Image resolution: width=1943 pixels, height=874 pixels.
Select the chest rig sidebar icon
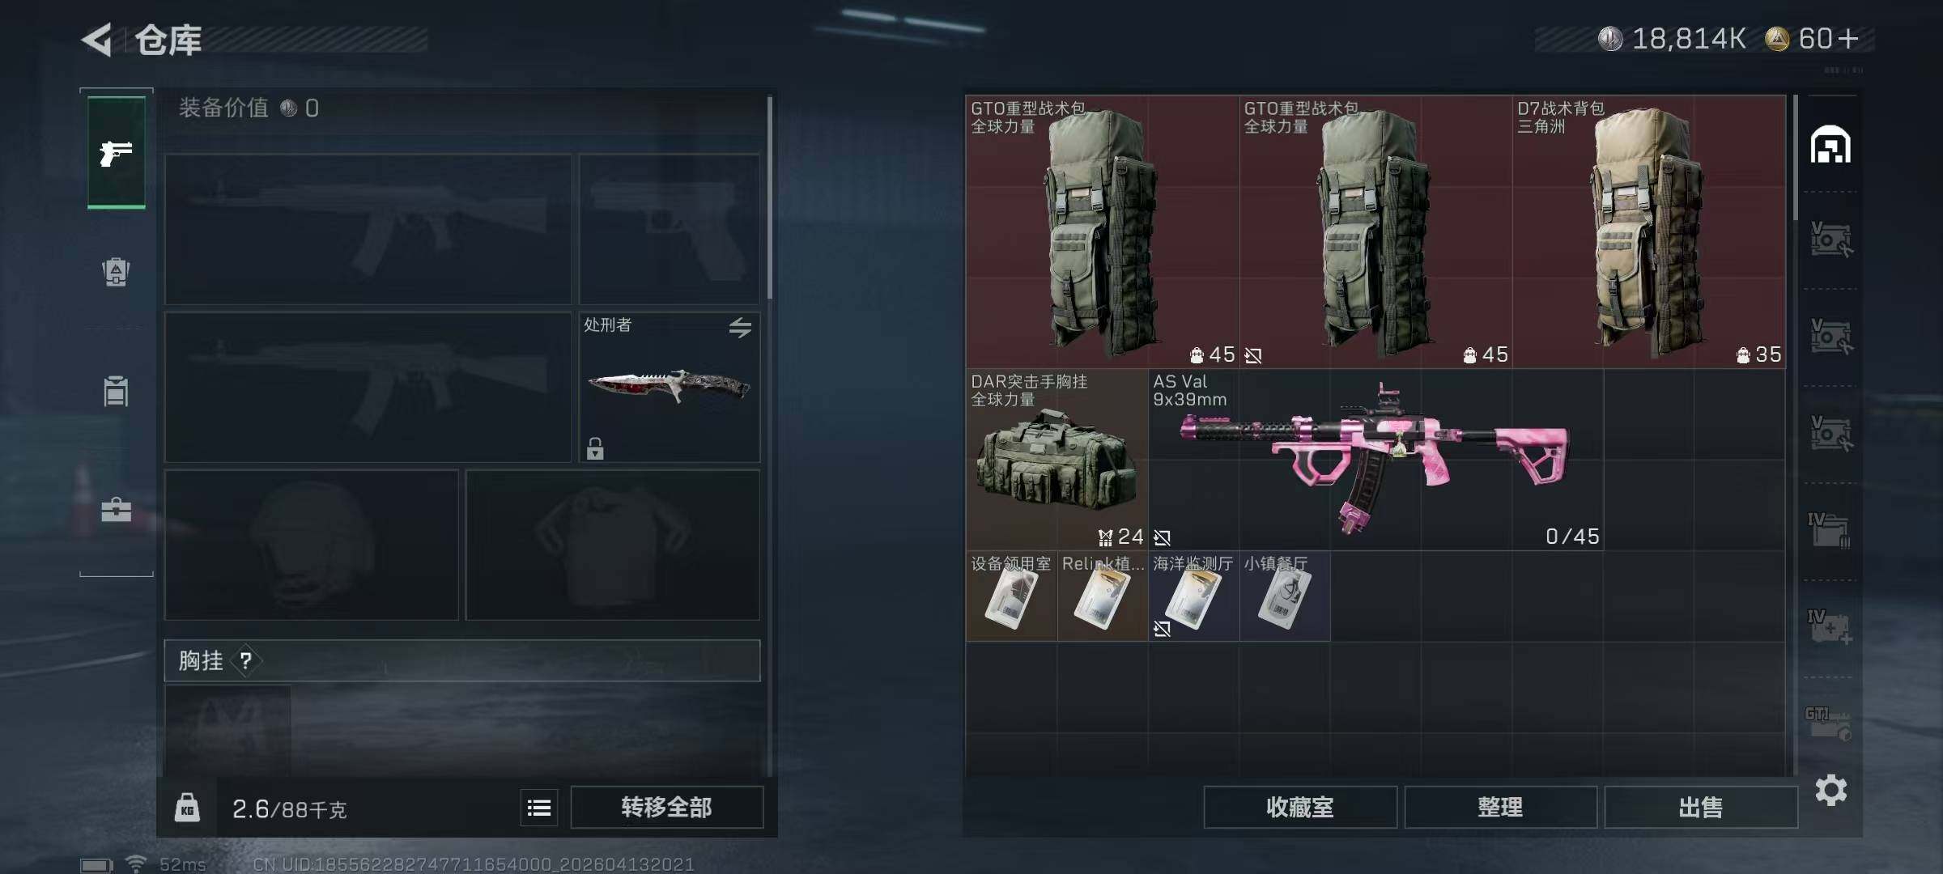(116, 392)
